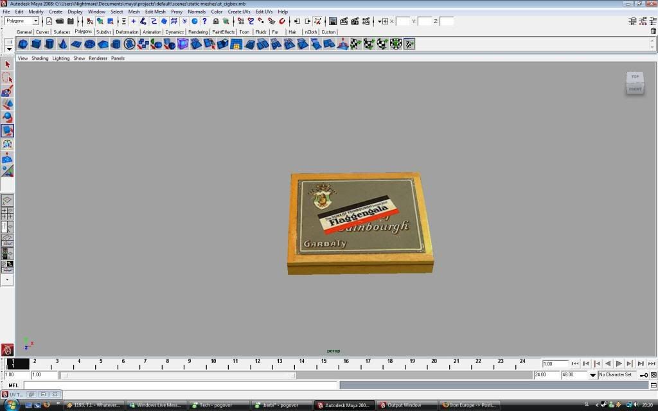Select the highlighted Scale tool
The width and height of the screenshot is (658, 411).
tap(7, 131)
